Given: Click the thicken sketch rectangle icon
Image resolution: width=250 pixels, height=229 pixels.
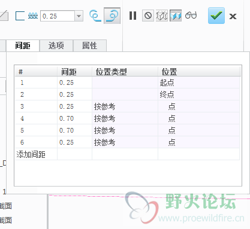Looking at the screenshot, I should [x=20, y=16].
